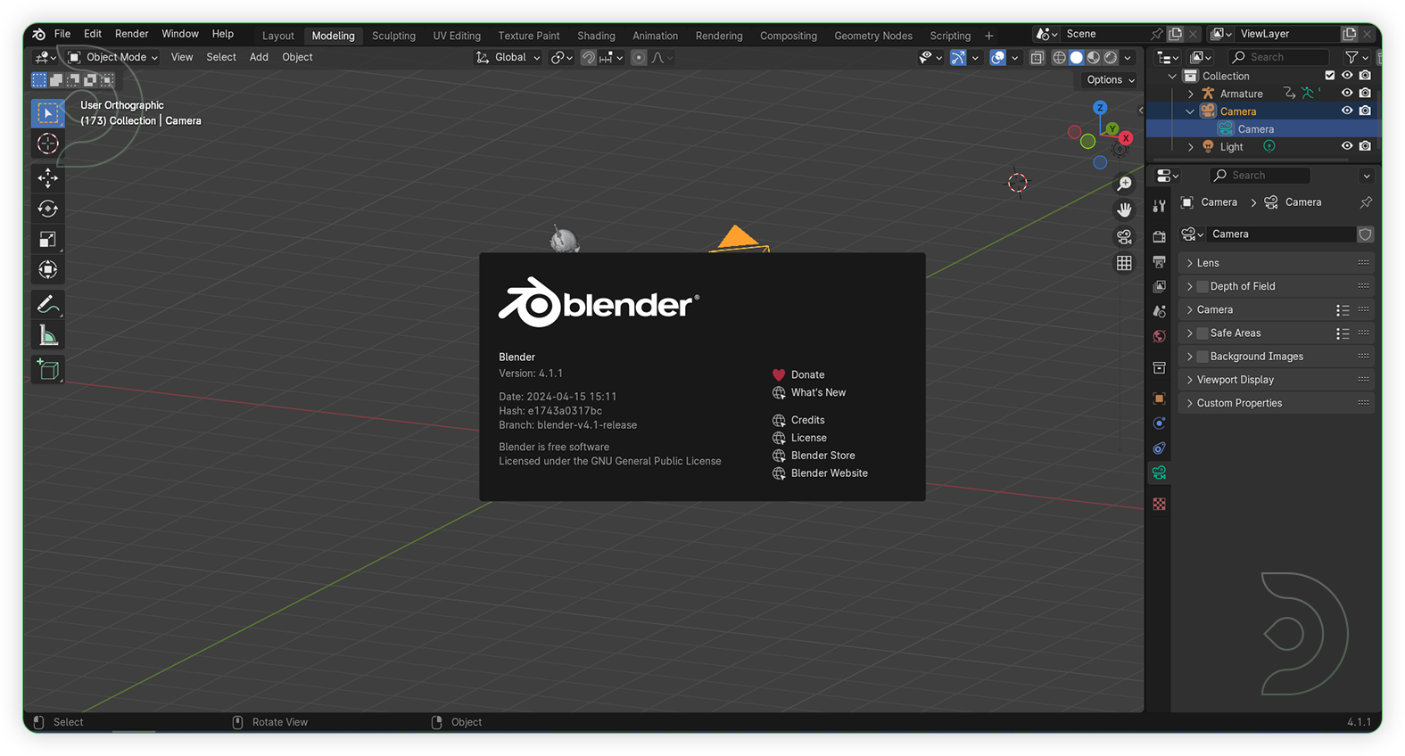Click the viewport pan hand icon
Screen dimensions: 1405x756
pyautogui.click(x=1124, y=210)
